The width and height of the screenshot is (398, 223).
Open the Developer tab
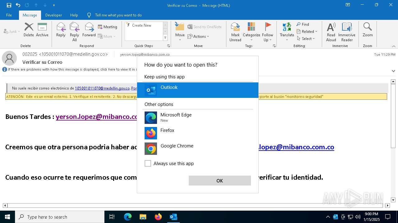pyautogui.click(x=53, y=15)
